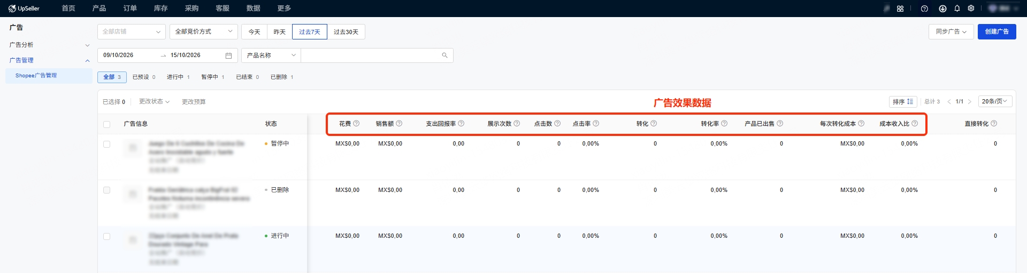
Task: Show help tooltip icon next to 点击数
Action: coord(557,124)
